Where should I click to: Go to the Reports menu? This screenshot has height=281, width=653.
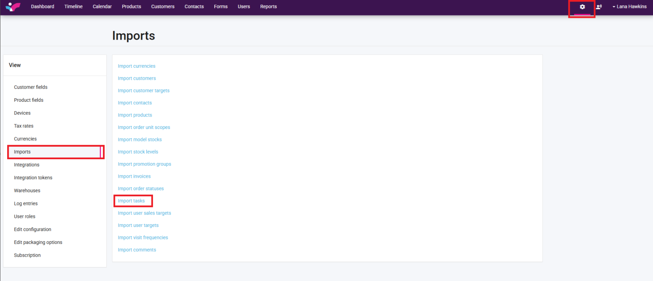point(268,7)
